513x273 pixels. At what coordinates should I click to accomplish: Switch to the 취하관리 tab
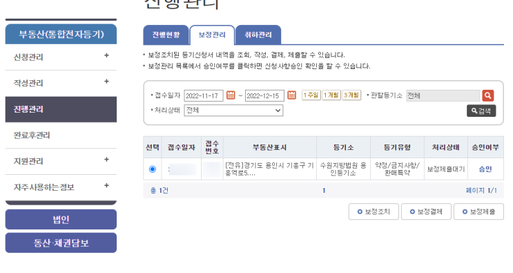tap(258, 35)
